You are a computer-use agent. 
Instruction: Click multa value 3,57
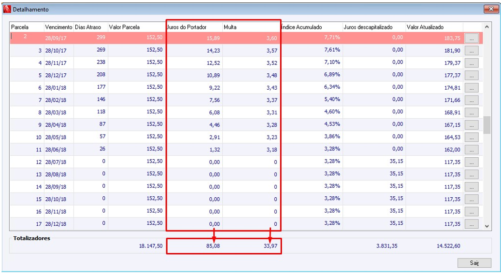coord(272,51)
